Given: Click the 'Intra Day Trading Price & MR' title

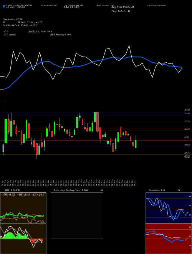Looking at the screenshot, I should point(71,190).
